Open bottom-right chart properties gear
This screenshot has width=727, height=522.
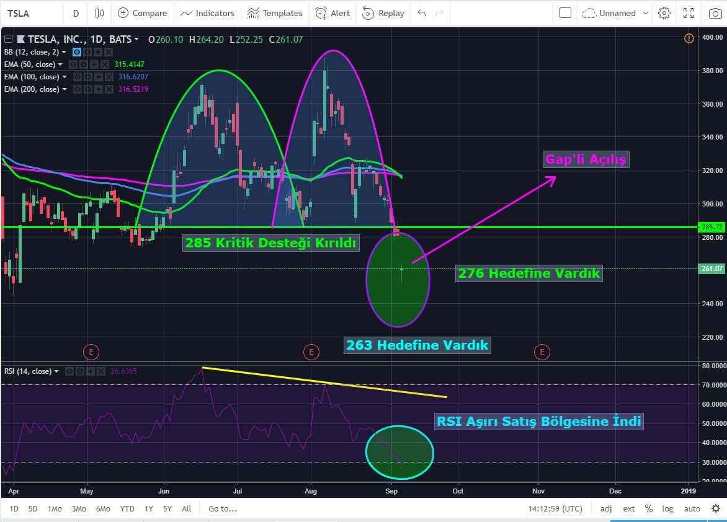[715, 508]
